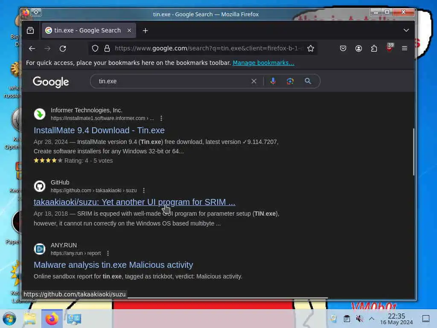Expand hidden tray icons chevron

(372, 319)
